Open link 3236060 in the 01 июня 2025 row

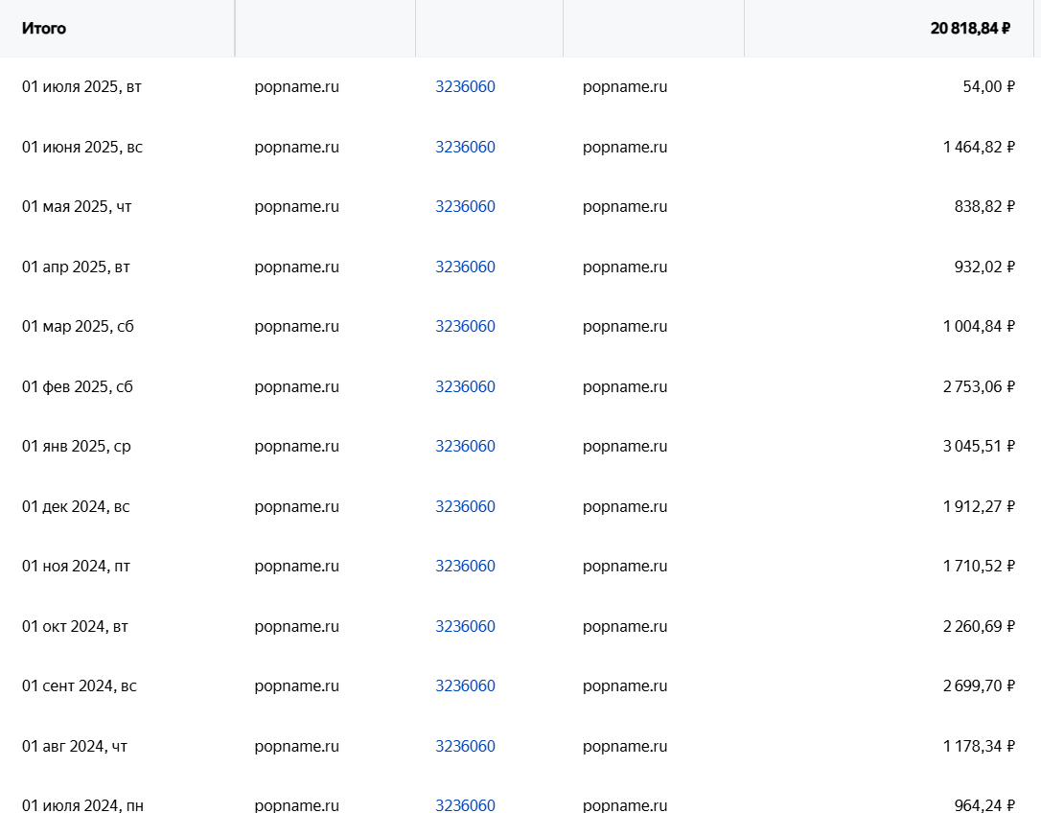[x=466, y=147]
